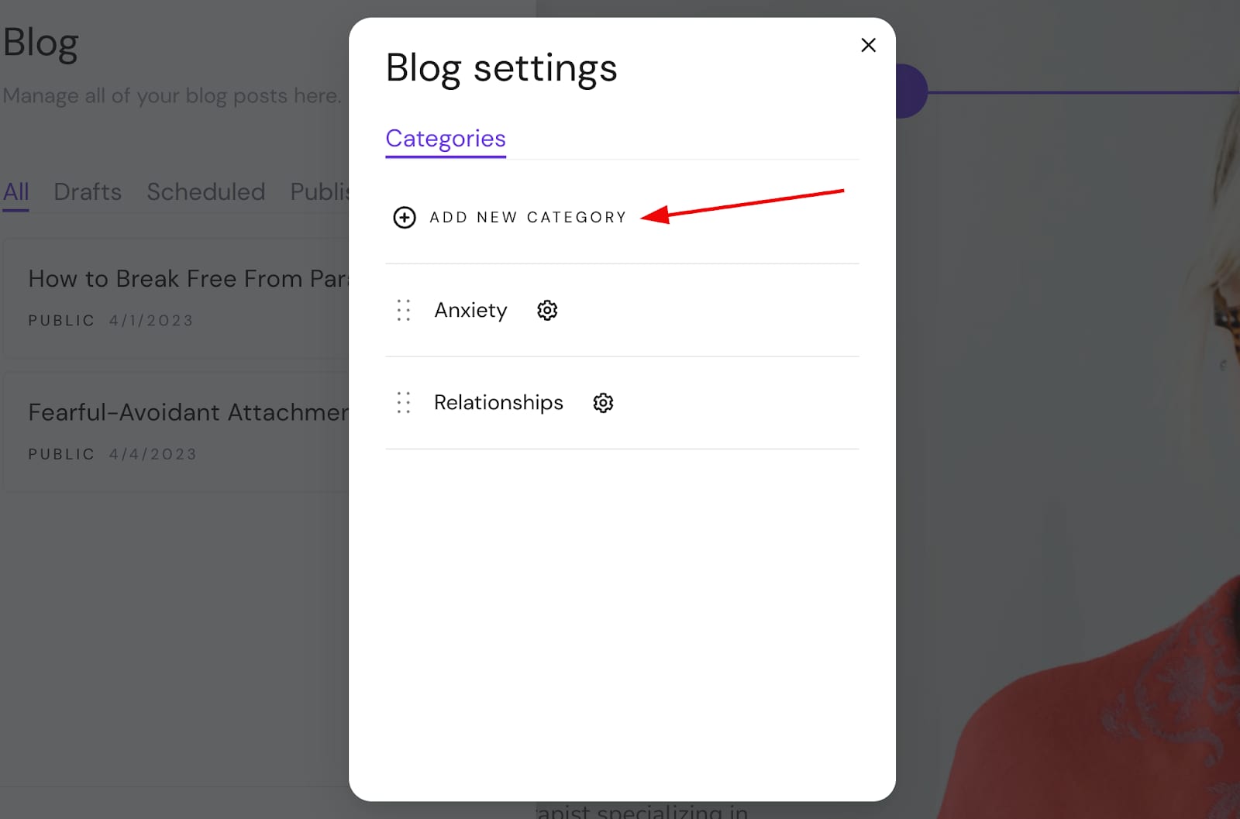The height and width of the screenshot is (819, 1240).
Task: Click the woman's photo on the right
Action: click(x=1124, y=465)
